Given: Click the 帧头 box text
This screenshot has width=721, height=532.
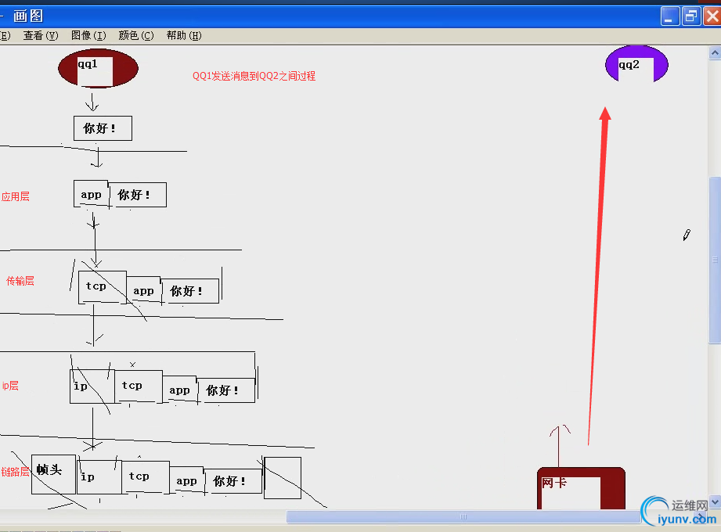Looking at the screenshot, I should [x=49, y=469].
